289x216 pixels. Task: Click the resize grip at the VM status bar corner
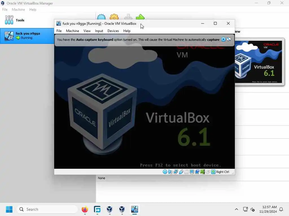click(x=233, y=173)
